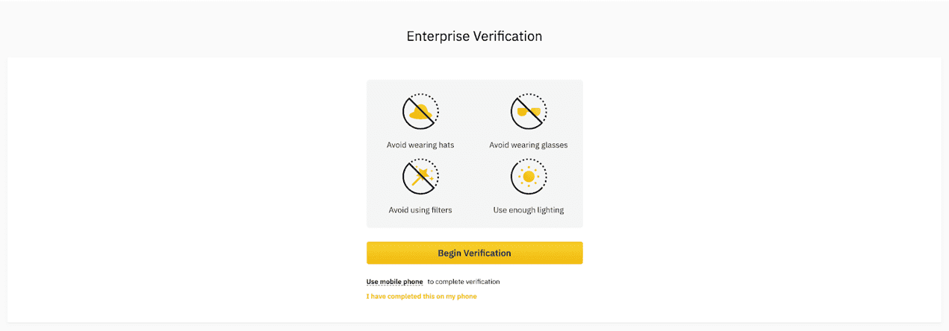
Task: Click the Avoid wearing hats label
Action: click(420, 145)
